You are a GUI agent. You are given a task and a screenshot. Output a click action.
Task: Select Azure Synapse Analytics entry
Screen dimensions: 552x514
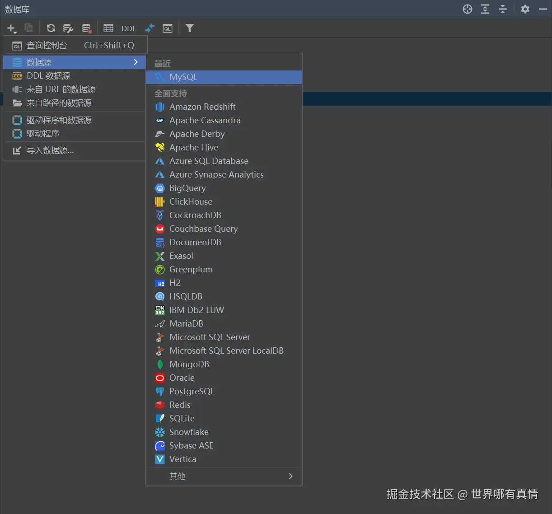click(224, 174)
